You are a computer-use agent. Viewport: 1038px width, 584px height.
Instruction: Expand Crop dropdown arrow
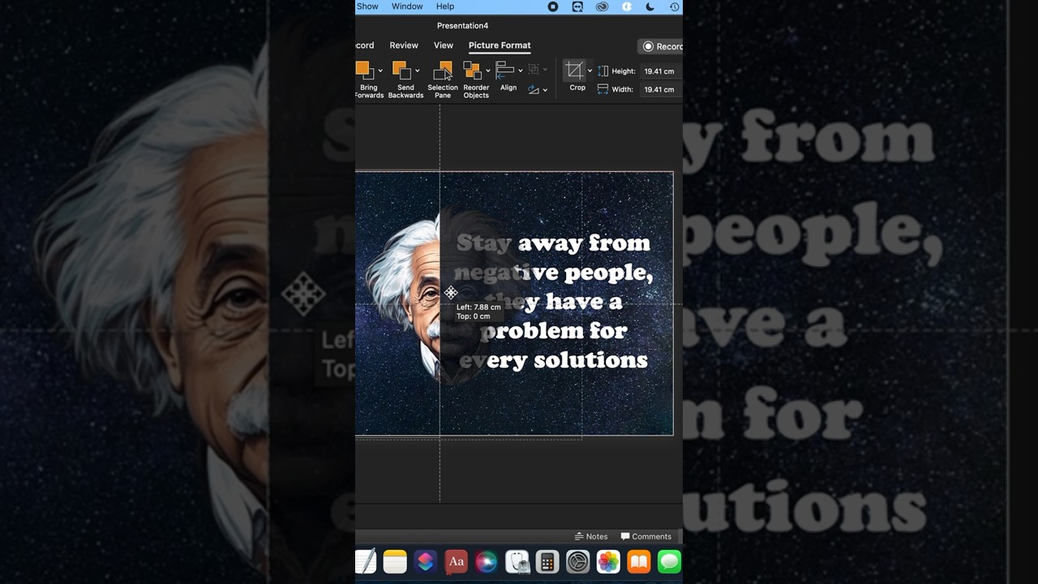point(590,71)
